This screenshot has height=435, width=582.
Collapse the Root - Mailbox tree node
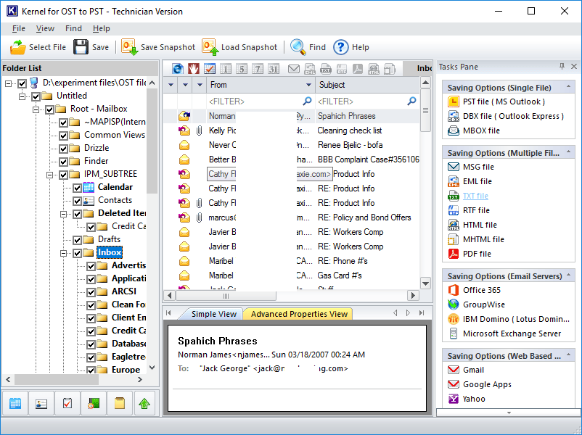[x=36, y=109]
